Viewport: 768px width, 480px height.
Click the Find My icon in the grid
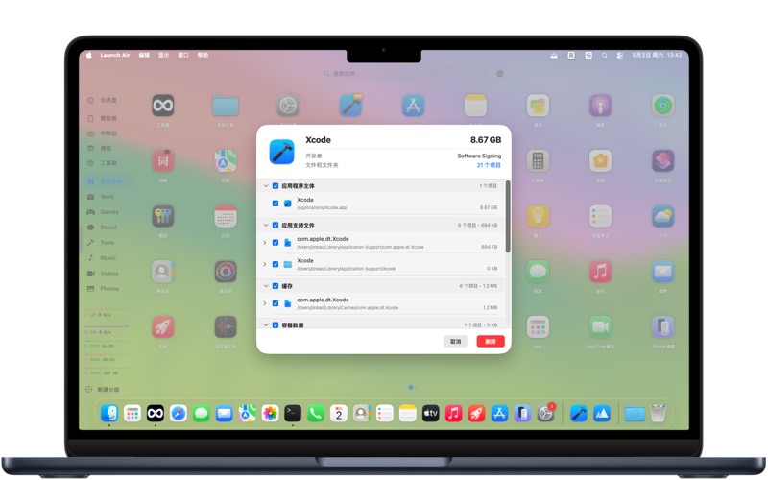click(662, 106)
